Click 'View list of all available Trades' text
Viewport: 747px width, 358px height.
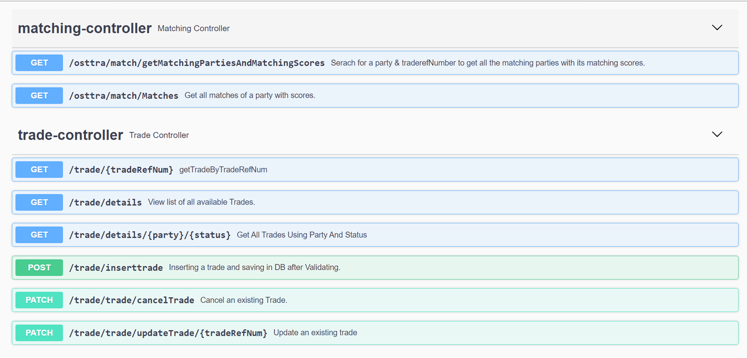click(x=201, y=202)
